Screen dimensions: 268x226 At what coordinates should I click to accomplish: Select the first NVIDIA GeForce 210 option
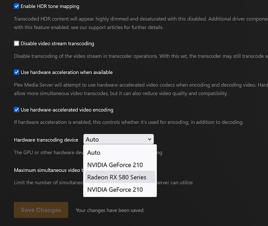point(115,165)
